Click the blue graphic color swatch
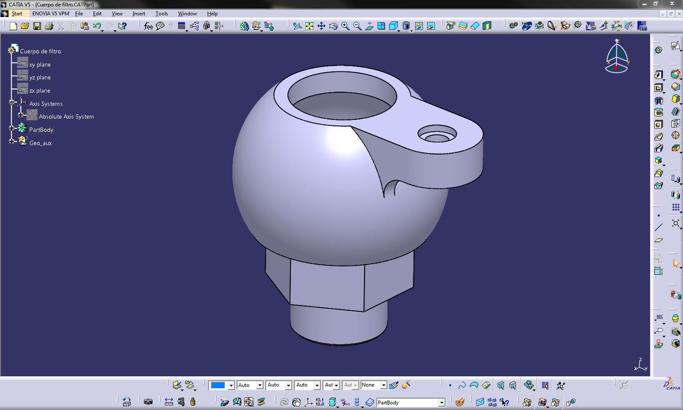 pos(218,385)
